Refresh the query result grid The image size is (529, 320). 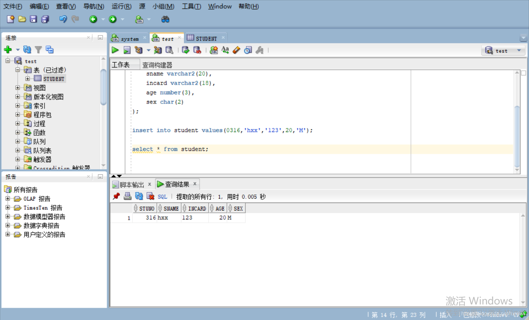tap(139, 197)
